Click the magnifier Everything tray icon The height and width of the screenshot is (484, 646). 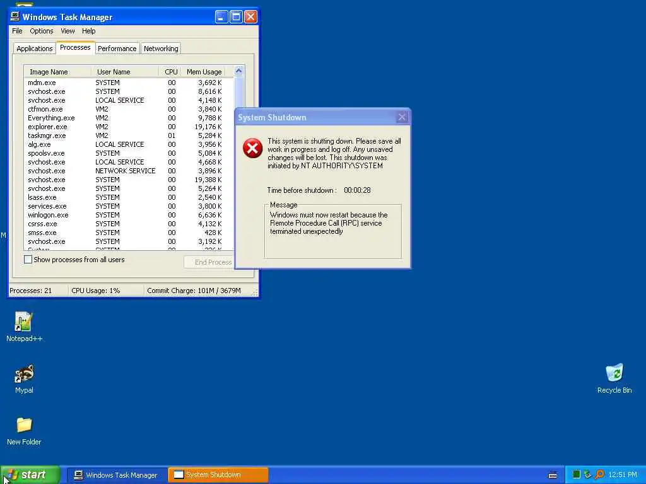[599, 475]
